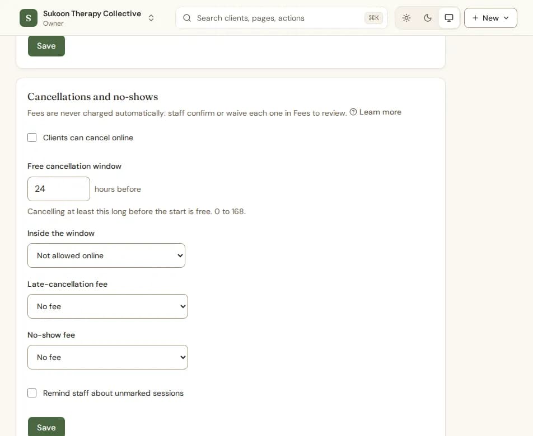
Task: Open the Late-cancellation fee dropdown
Action: pos(107,306)
